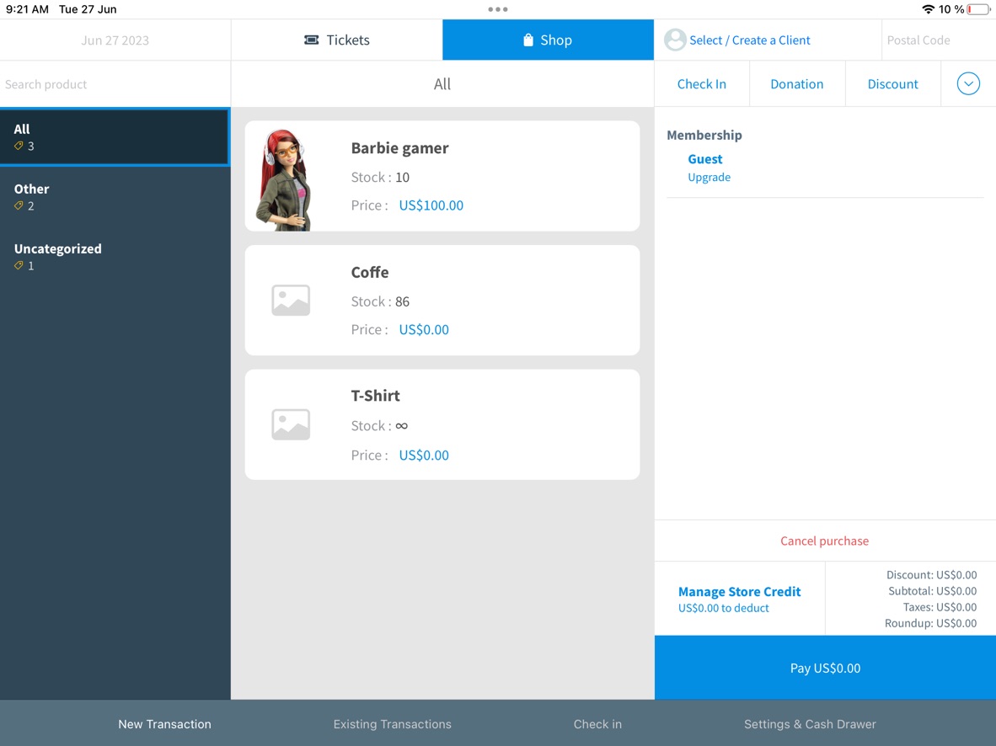This screenshot has width=996, height=746.
Task: Click the placeholder image icon on the Coffe card
Action: 290,300
